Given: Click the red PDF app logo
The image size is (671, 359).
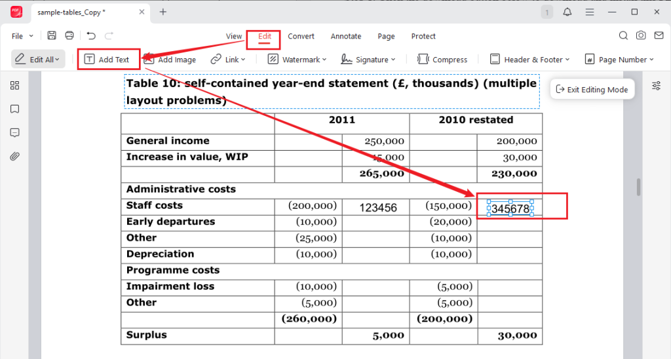Looking at the screenshot, I should (16, 12).
